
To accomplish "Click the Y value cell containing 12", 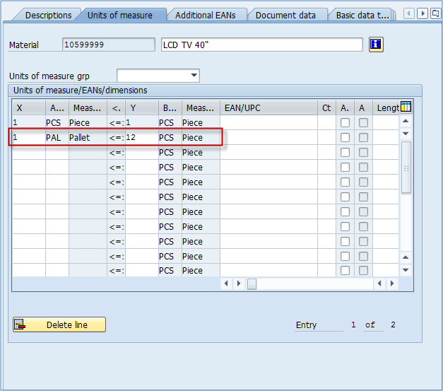I will click(x=141, y=138).
